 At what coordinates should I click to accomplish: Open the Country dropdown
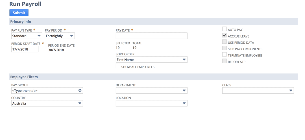pyautogui.click(x=47, y=104)
